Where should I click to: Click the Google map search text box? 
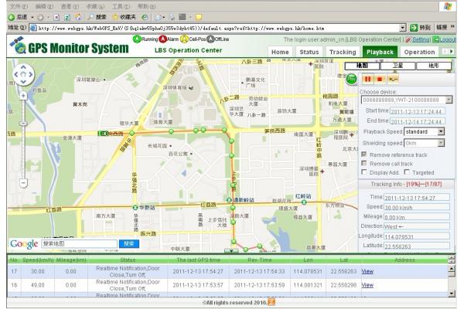pyautogui.click(x=79, y=243)
